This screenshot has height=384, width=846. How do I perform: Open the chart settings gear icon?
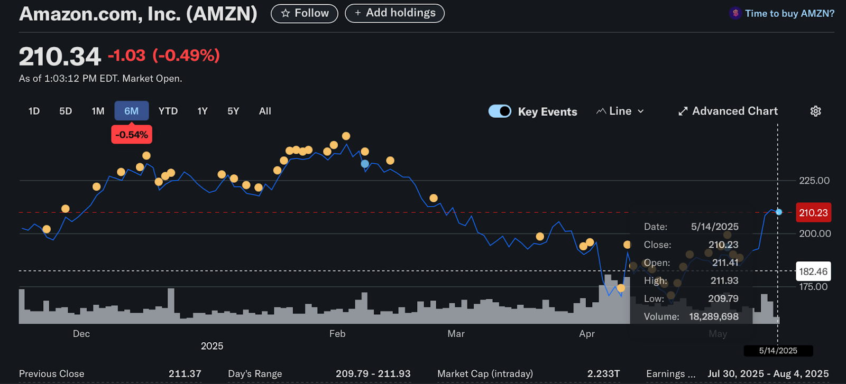point(816,111)
